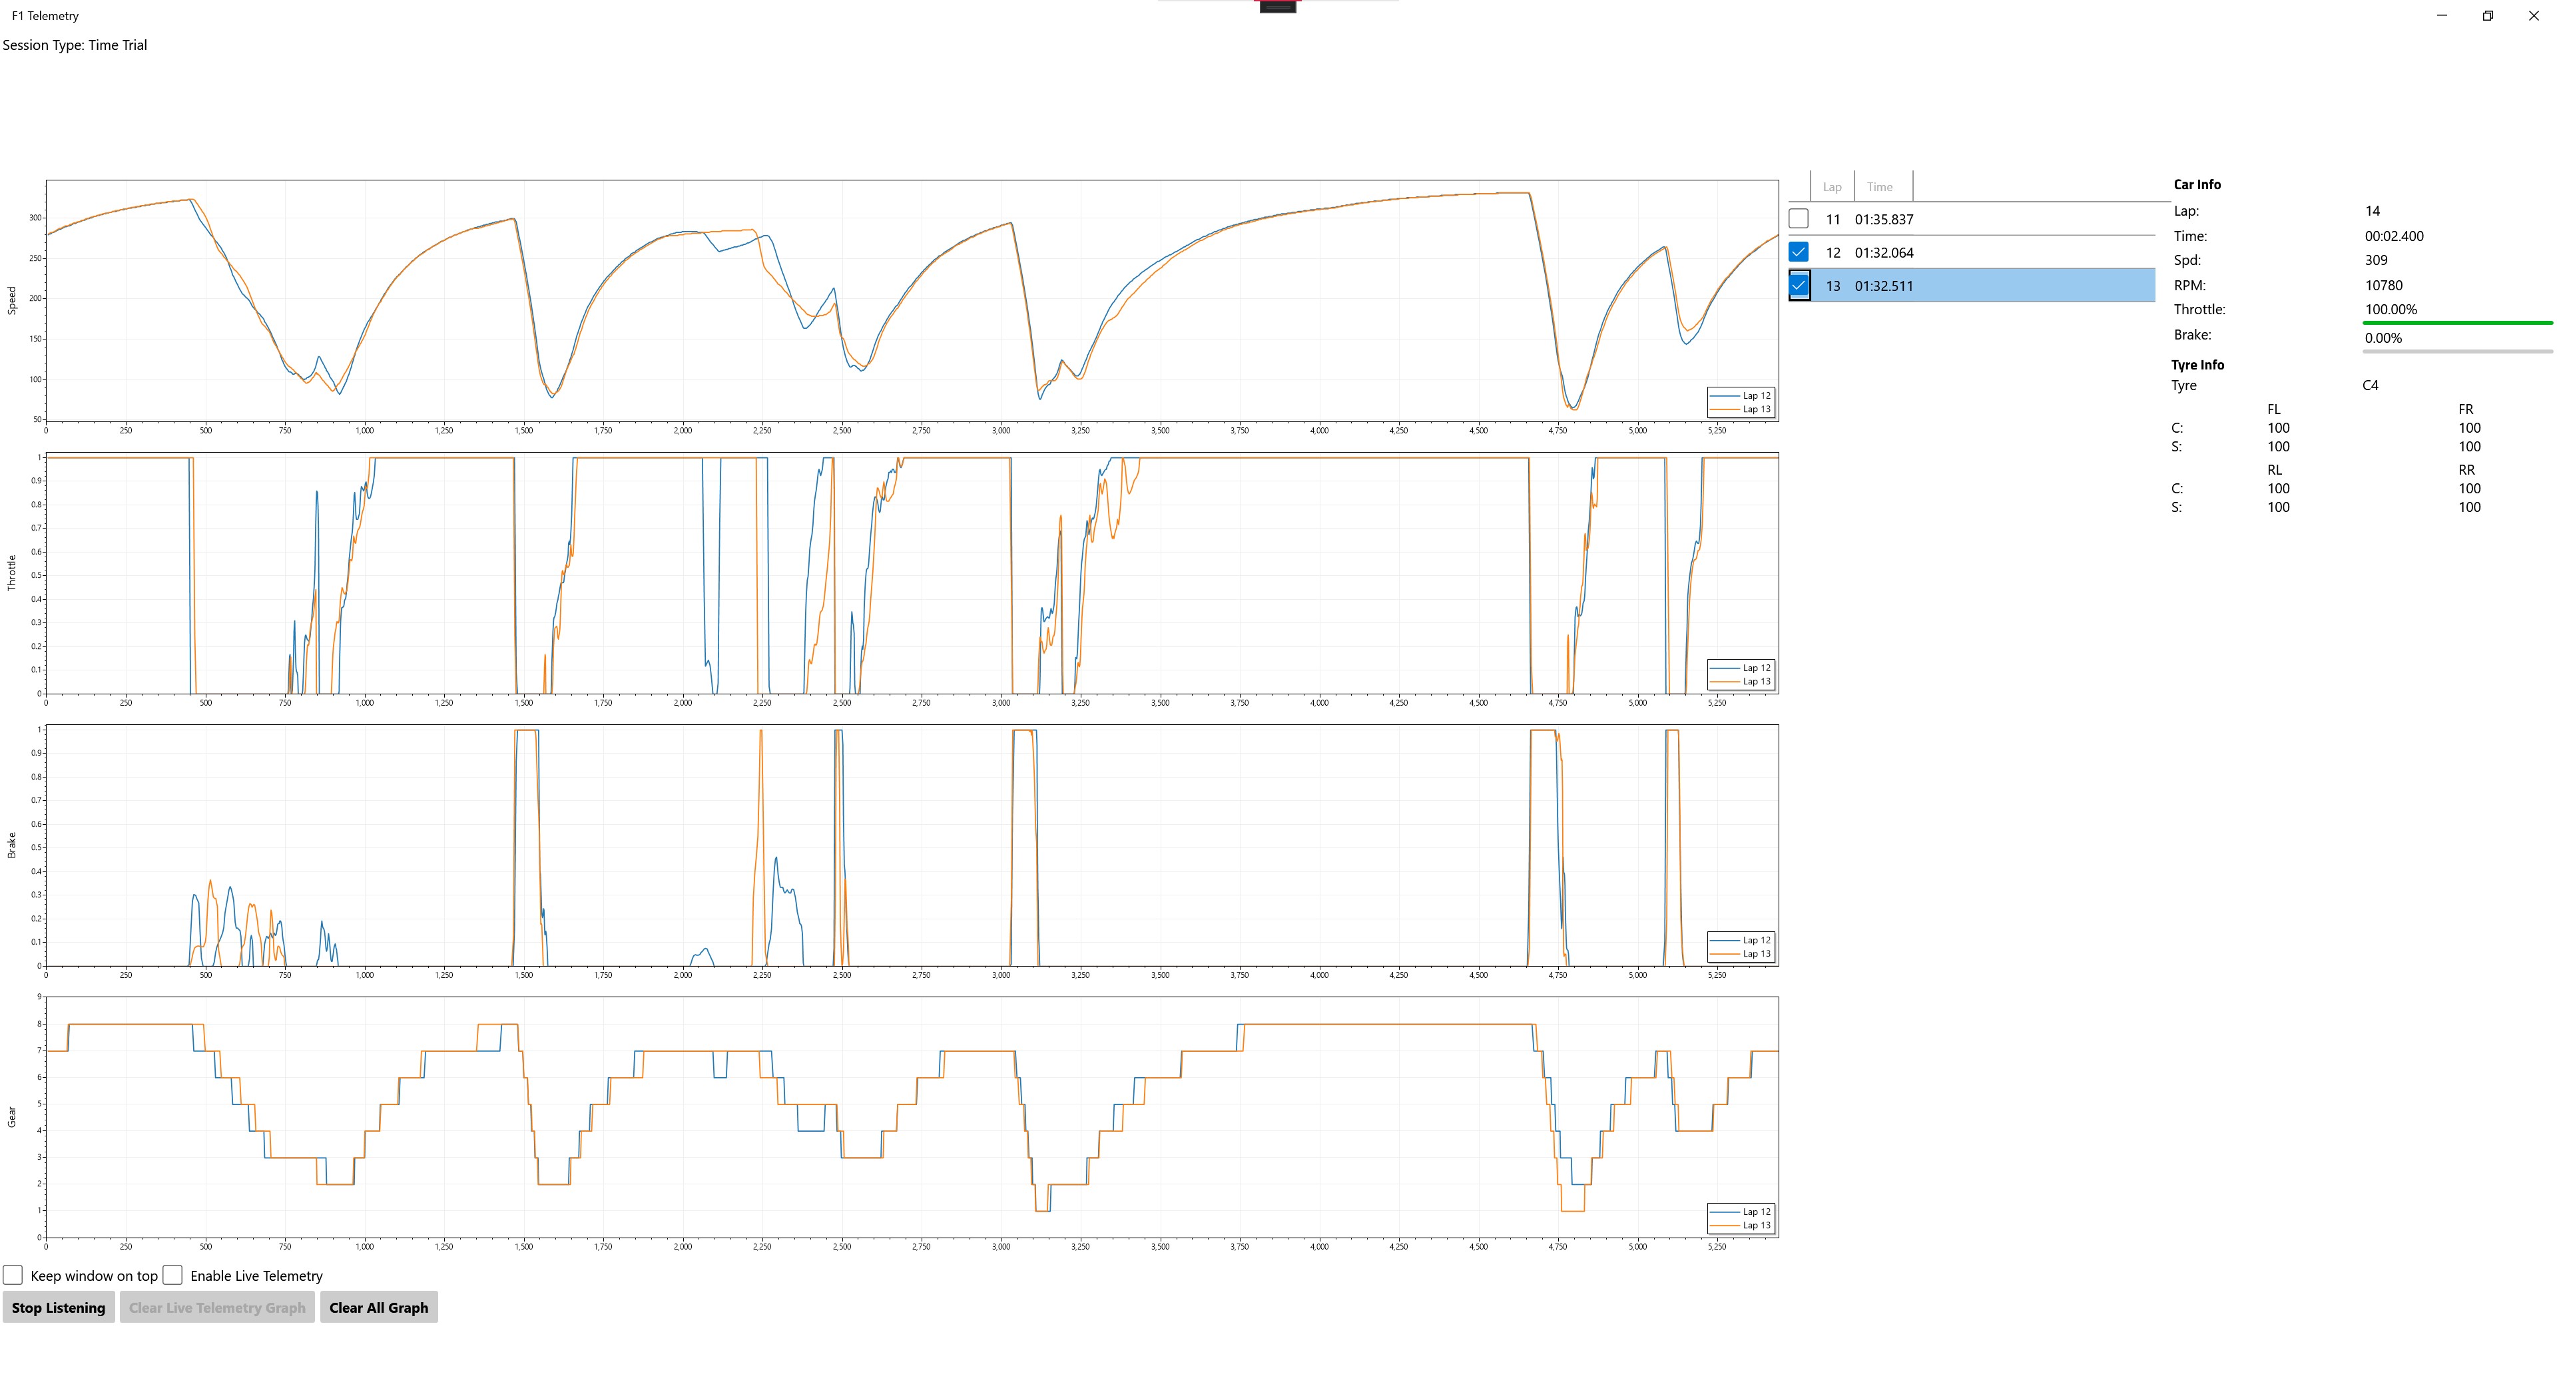
Task: Click the grey Brake progress bar
Action: coord(2456,351)
